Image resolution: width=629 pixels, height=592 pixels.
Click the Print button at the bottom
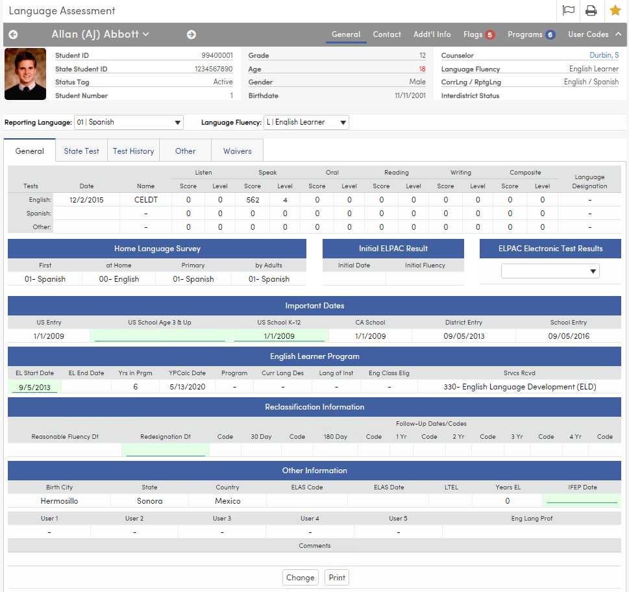[x=336, y=577]
